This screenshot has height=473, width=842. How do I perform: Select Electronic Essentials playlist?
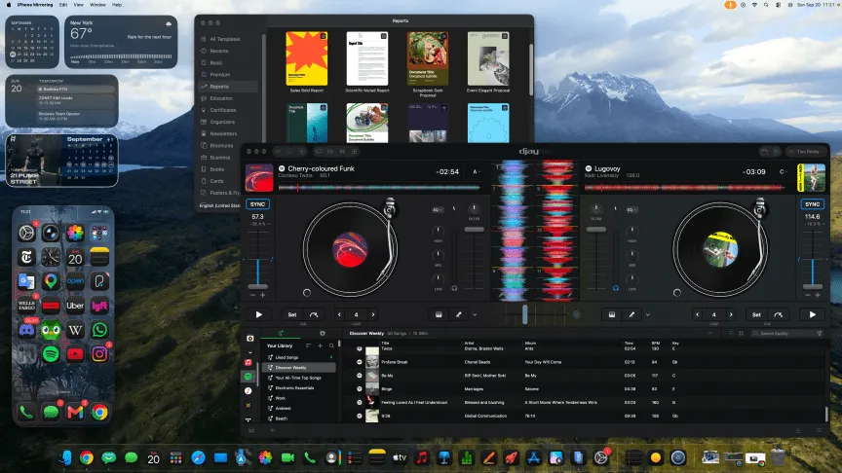click(299, 387)
